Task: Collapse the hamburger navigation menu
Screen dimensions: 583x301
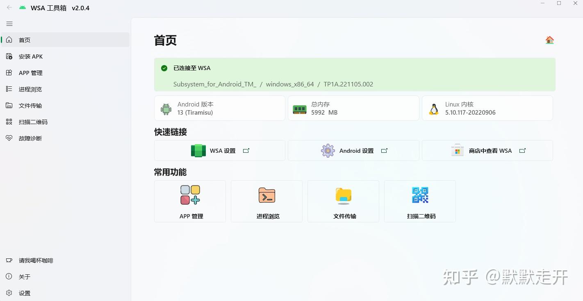Action: click(9, 24)
